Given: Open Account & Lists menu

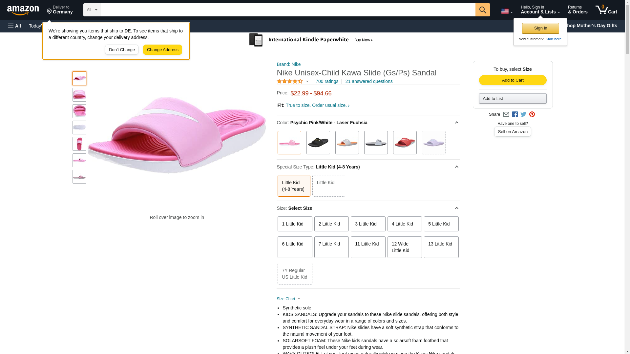Looking at the screenshot, I should click(540, 10).
